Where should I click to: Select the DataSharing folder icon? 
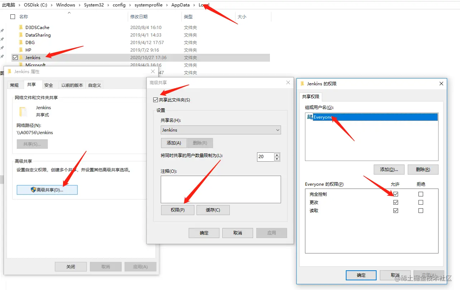21,35
